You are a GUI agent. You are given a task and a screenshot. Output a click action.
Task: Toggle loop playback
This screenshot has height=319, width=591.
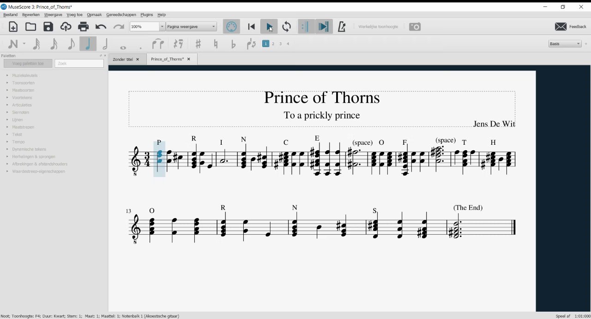point(287,27)
